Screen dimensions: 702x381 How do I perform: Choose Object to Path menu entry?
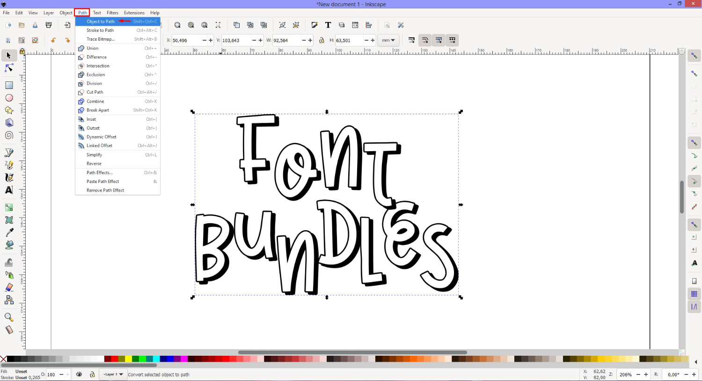pos(117,22)
